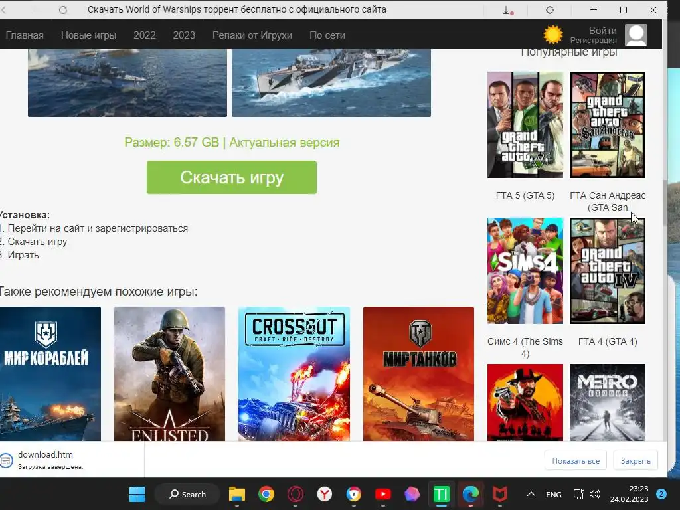The height and width of the screenshot is (510, 680).
Task: Click the Регистрация link
Action: click(593, 41)
